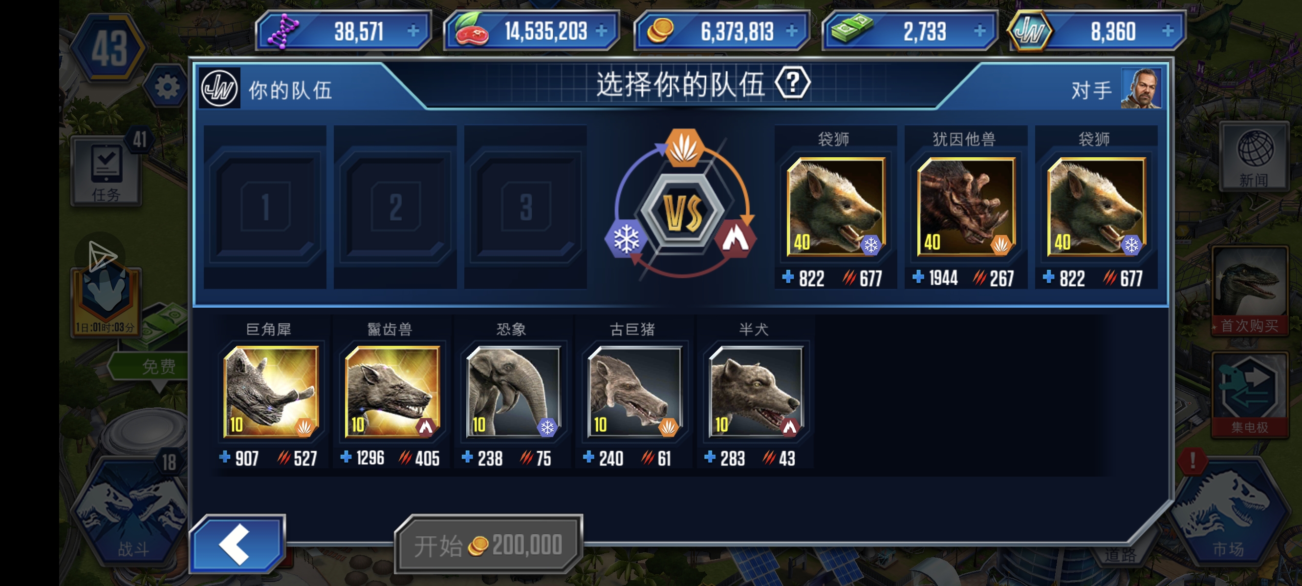Add cash using the plus icon
1302x586 pixels.
click(x=979, y=31)
